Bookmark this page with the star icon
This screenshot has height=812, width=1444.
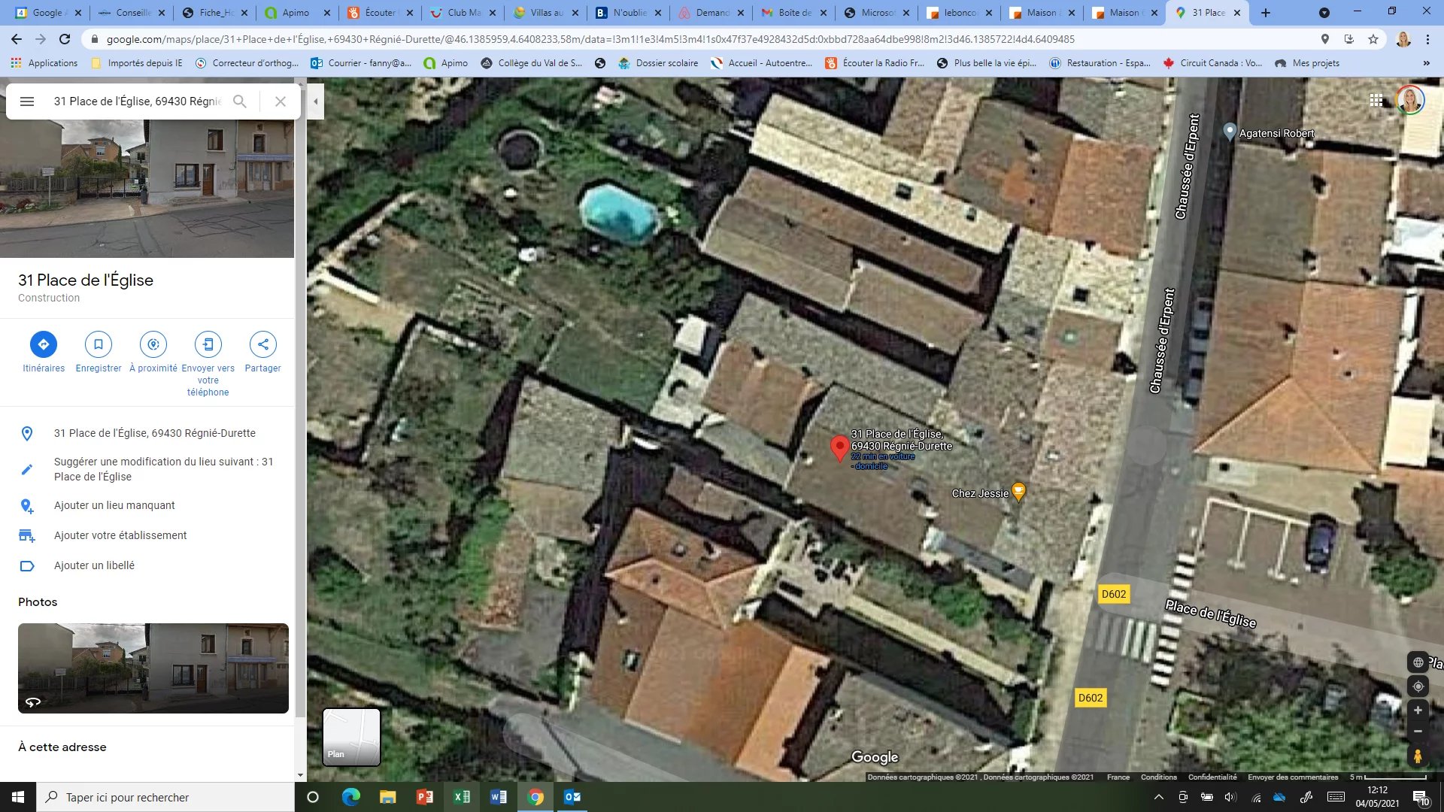pos(1373,39)
